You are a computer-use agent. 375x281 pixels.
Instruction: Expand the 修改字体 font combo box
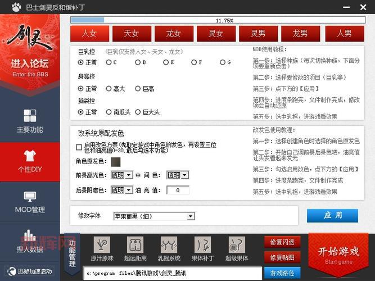pyautogui.click(x=154, y=216)
